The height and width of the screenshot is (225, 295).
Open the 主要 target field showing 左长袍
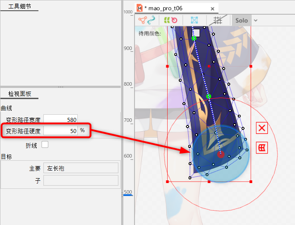[x=81, y=168]
